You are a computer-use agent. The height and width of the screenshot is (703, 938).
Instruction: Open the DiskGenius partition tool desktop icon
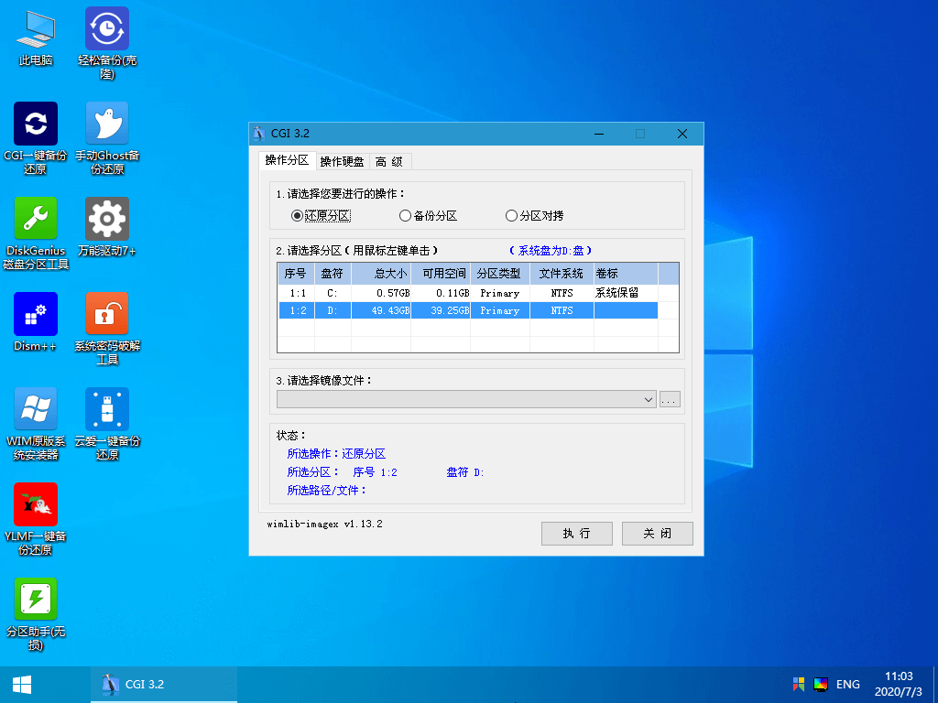36,219
